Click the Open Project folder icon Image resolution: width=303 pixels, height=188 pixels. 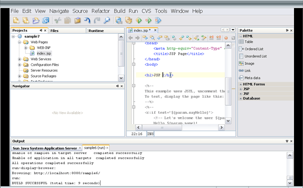click(x=36, y=20)
